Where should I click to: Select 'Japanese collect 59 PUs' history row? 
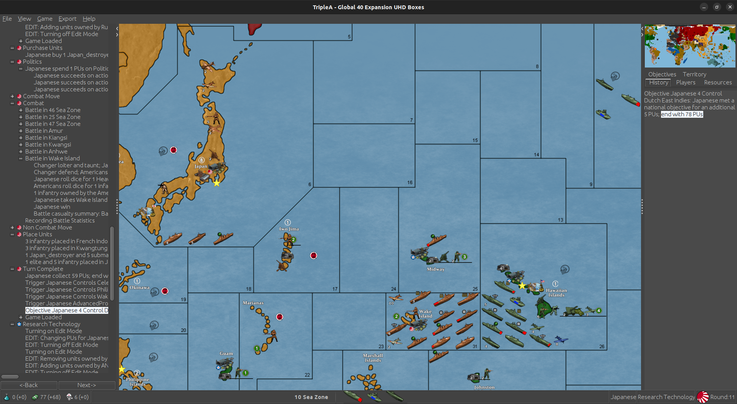click(67, 276)
